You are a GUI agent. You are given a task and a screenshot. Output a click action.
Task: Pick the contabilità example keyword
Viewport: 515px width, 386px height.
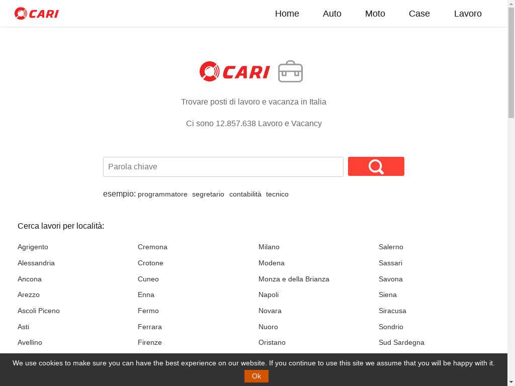coord(245,195)
